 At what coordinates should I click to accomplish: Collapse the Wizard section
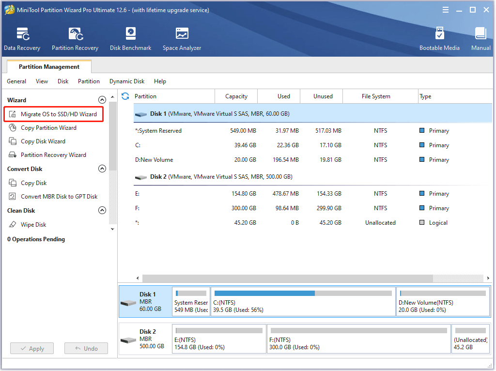click(x=102, y=100)
